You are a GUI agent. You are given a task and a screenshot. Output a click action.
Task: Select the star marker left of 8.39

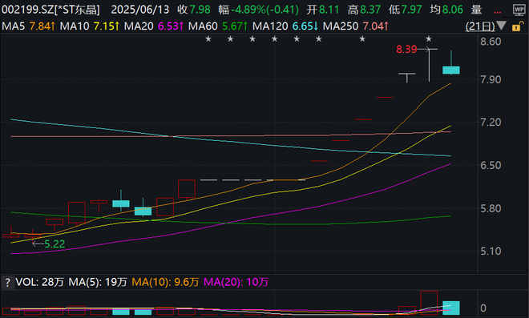click(x=362, y=39)
